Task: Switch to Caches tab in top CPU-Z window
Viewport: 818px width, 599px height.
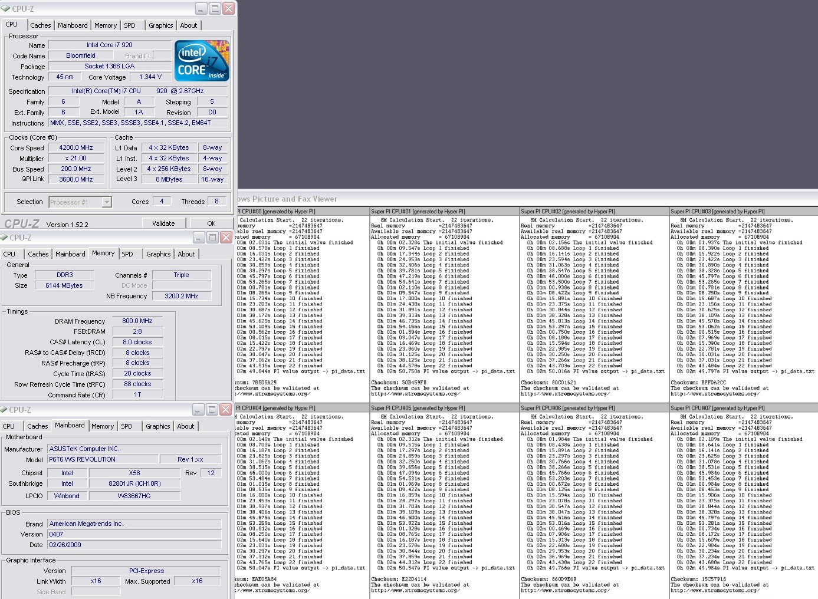Action: (41, 25)
